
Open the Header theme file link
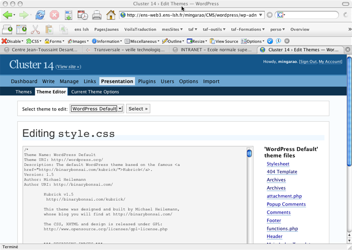point(275,236)
